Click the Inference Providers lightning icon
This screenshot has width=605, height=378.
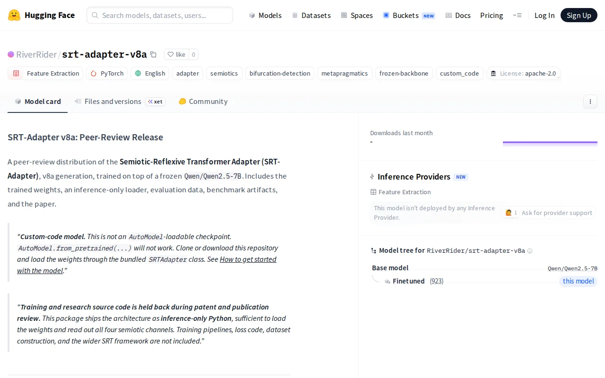(x=372, y=177)
